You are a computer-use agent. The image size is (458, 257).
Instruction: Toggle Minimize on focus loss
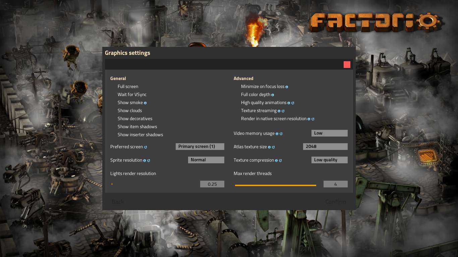click(263, 86)
